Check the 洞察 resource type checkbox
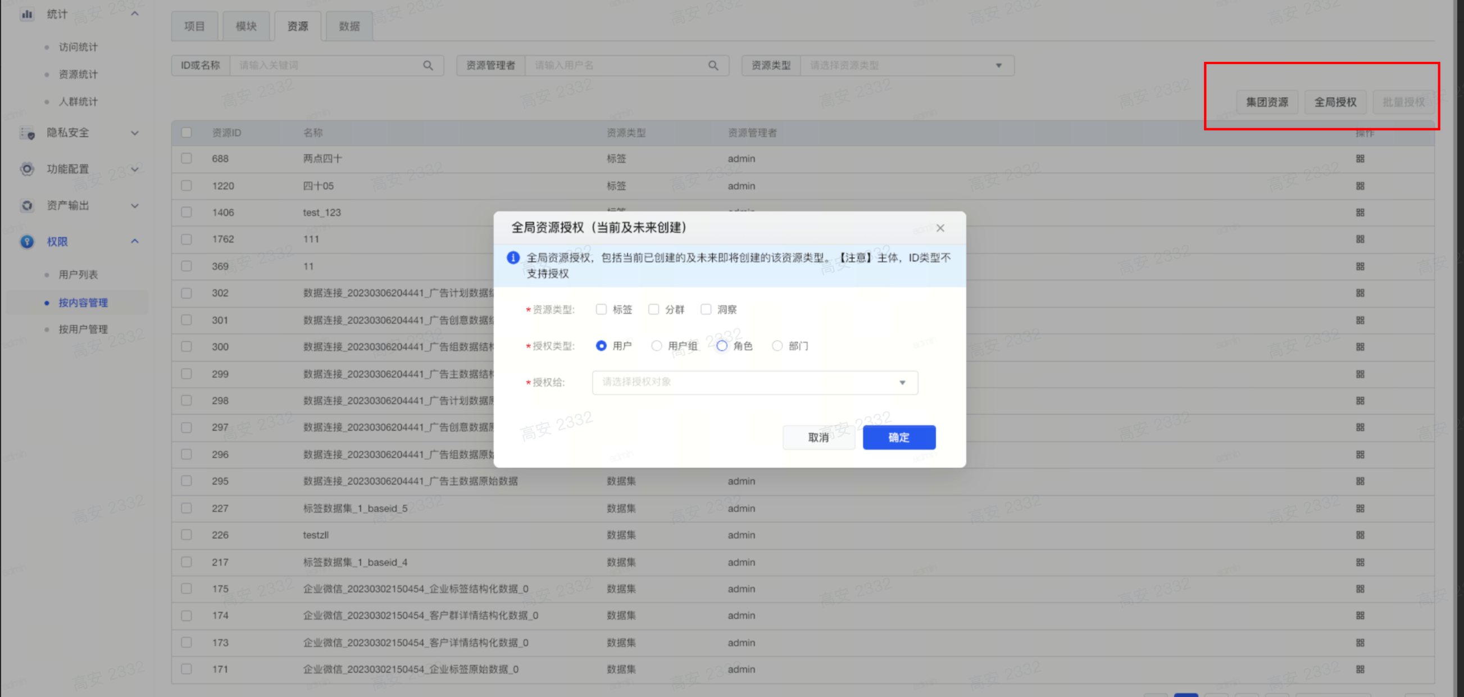1464x697 pixels. click(x=705, y=309)
